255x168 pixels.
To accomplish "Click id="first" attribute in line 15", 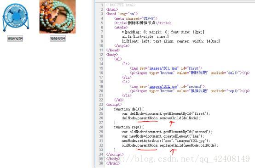I will [x=190, y=68].
